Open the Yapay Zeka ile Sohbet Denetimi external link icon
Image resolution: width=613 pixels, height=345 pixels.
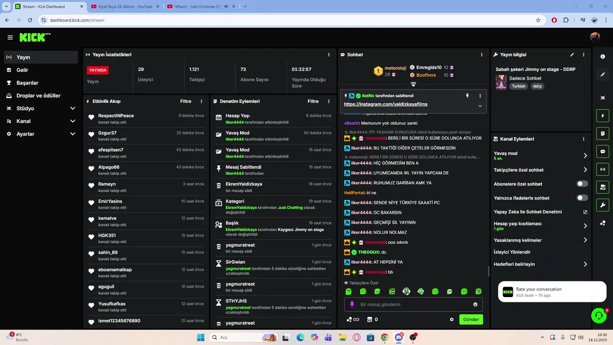[x=585, y=212]
